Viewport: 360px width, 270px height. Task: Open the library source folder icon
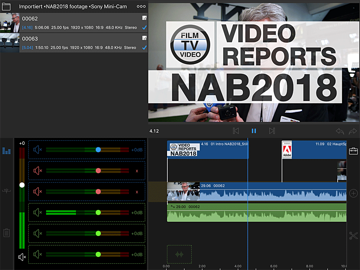(6, 7)
